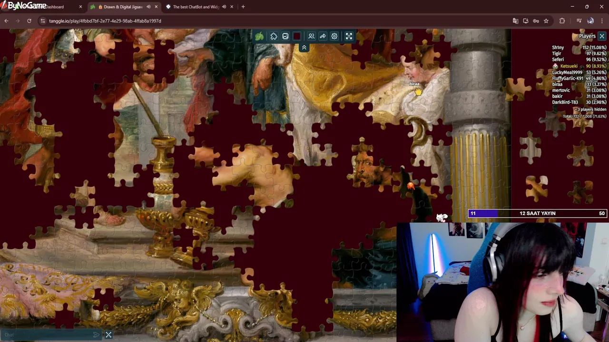Open the browser profile avatar
Screen dimensions: 609x342
(x=590, y=21)
